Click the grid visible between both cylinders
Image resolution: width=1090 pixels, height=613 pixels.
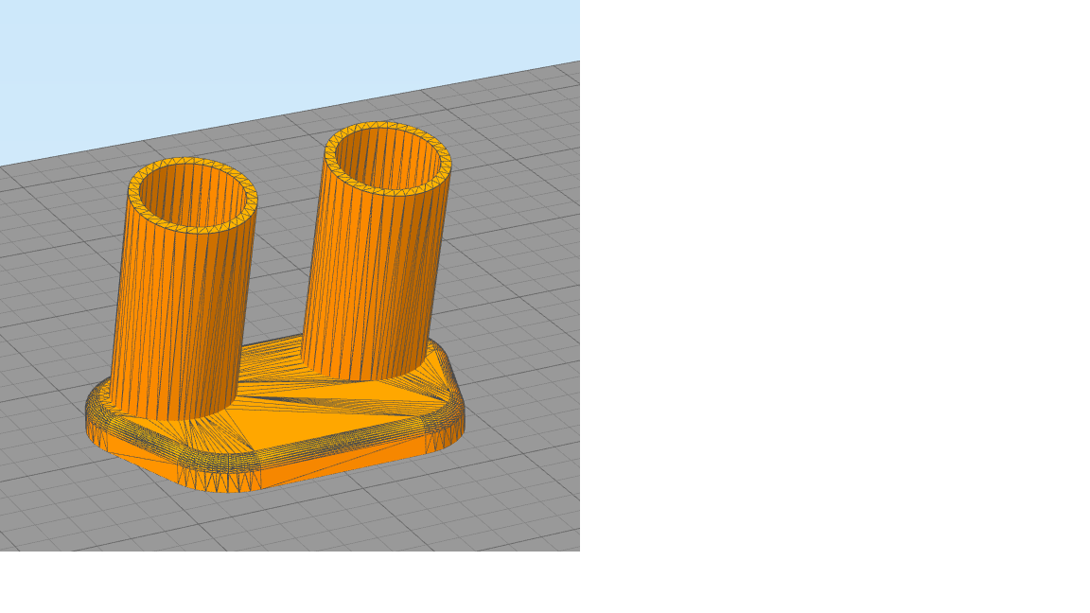279,284
